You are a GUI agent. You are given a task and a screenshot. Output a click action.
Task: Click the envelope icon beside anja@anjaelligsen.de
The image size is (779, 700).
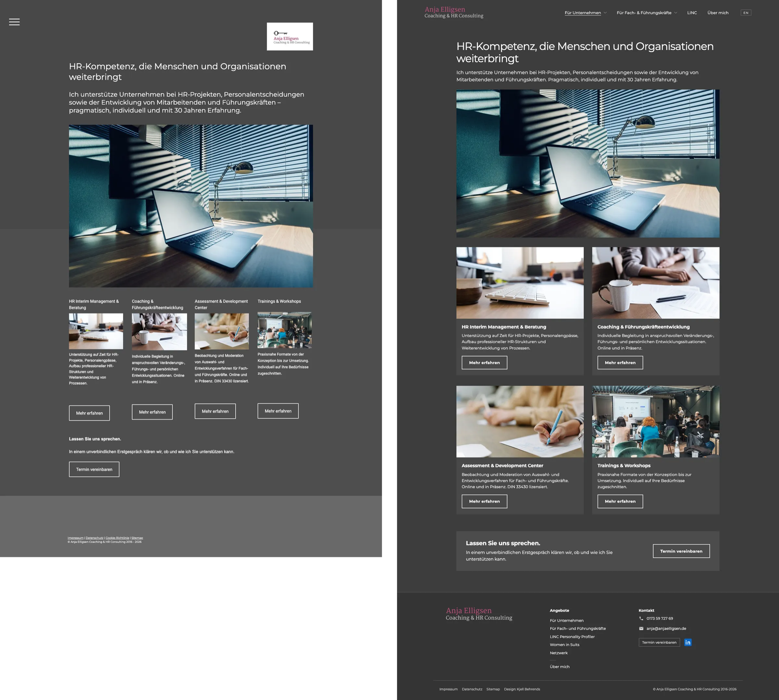(x=641, y=629)
